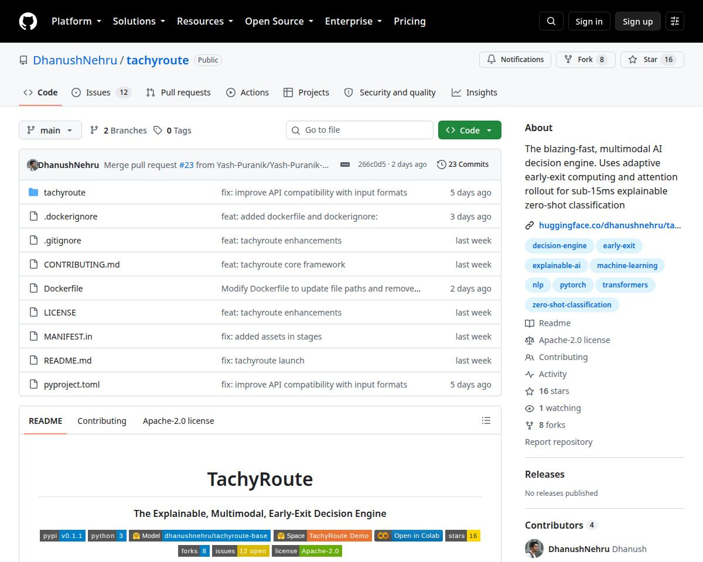The height and width of the screenshot is (562, 703).
Task: Open the Pull requests tab
Action: pyautogui.click(x=178, y=92)
